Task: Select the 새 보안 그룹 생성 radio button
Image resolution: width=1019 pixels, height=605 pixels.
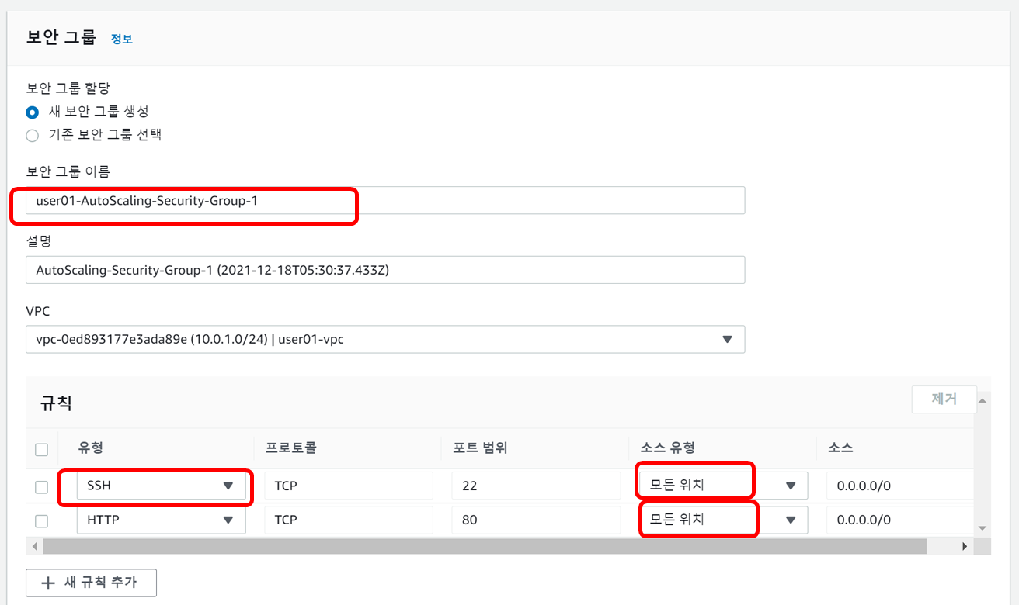Action: coord(32,112)
